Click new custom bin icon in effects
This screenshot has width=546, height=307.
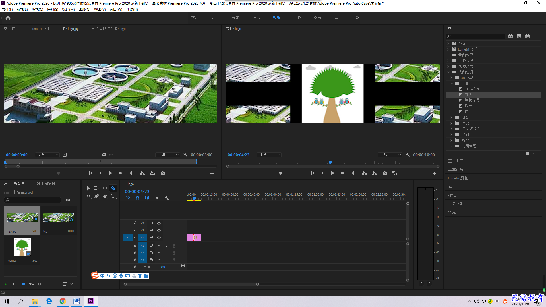coord(527,153)
